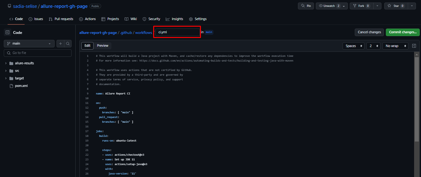
Task: Click the repository icon beside sadia-selise
Action: [x=10, y=6]
